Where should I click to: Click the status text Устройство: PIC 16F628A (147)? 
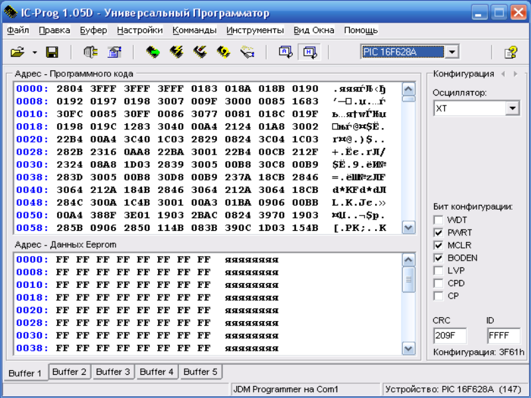(x=453, y=389)
